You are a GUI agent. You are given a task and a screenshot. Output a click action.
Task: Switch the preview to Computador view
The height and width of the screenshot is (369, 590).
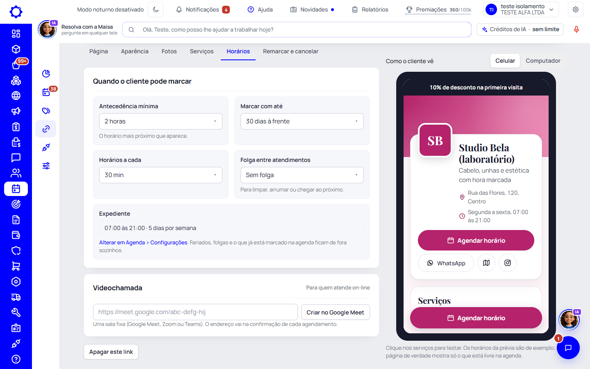(x=543, y=61)
